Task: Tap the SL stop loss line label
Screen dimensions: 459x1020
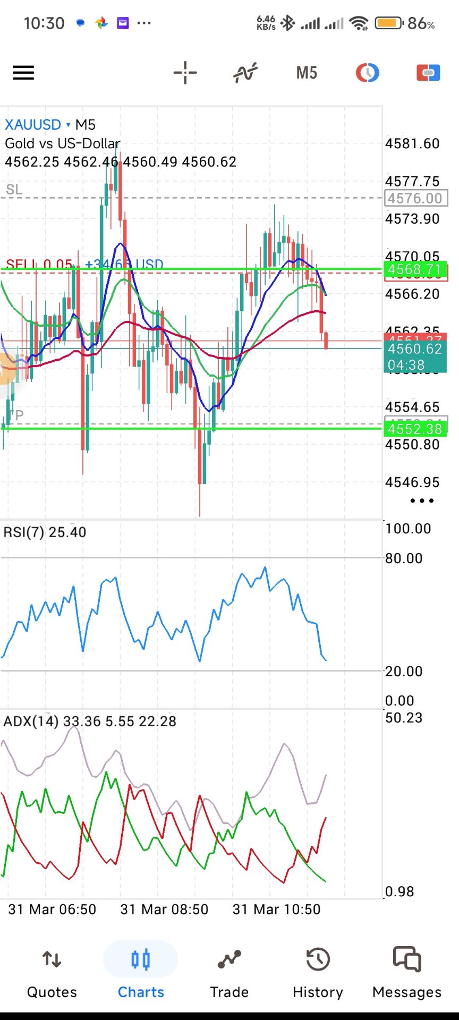Action: 14,190
